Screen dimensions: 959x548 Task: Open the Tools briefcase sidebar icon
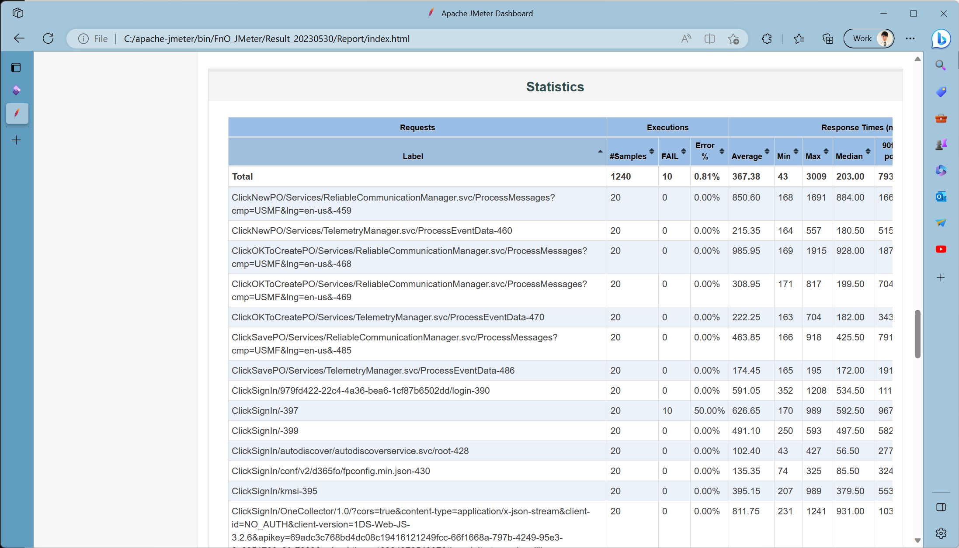[941, 118]
